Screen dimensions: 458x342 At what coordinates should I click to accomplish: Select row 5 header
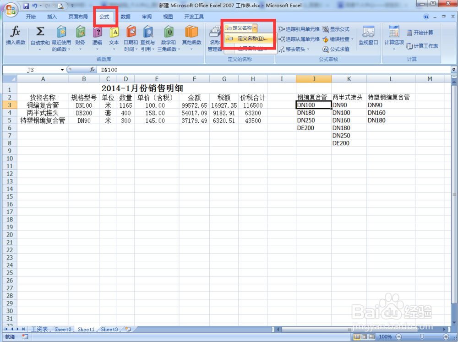point(10,121)
